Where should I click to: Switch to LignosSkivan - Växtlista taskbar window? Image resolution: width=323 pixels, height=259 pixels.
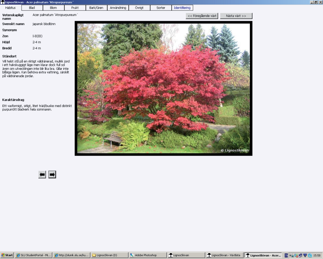(224, 255)
